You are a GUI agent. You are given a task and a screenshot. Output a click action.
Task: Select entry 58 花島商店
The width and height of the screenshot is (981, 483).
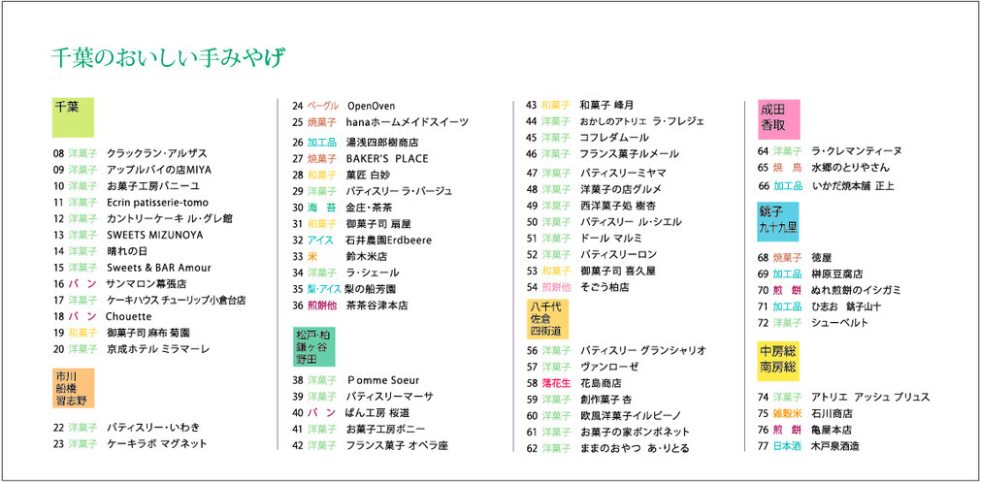pyautogui.click(x=573, y=382)
